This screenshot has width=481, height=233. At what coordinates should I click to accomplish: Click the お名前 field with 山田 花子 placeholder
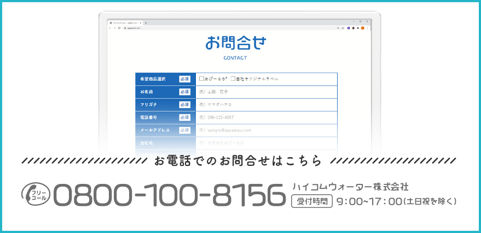(x=266, y=92)
